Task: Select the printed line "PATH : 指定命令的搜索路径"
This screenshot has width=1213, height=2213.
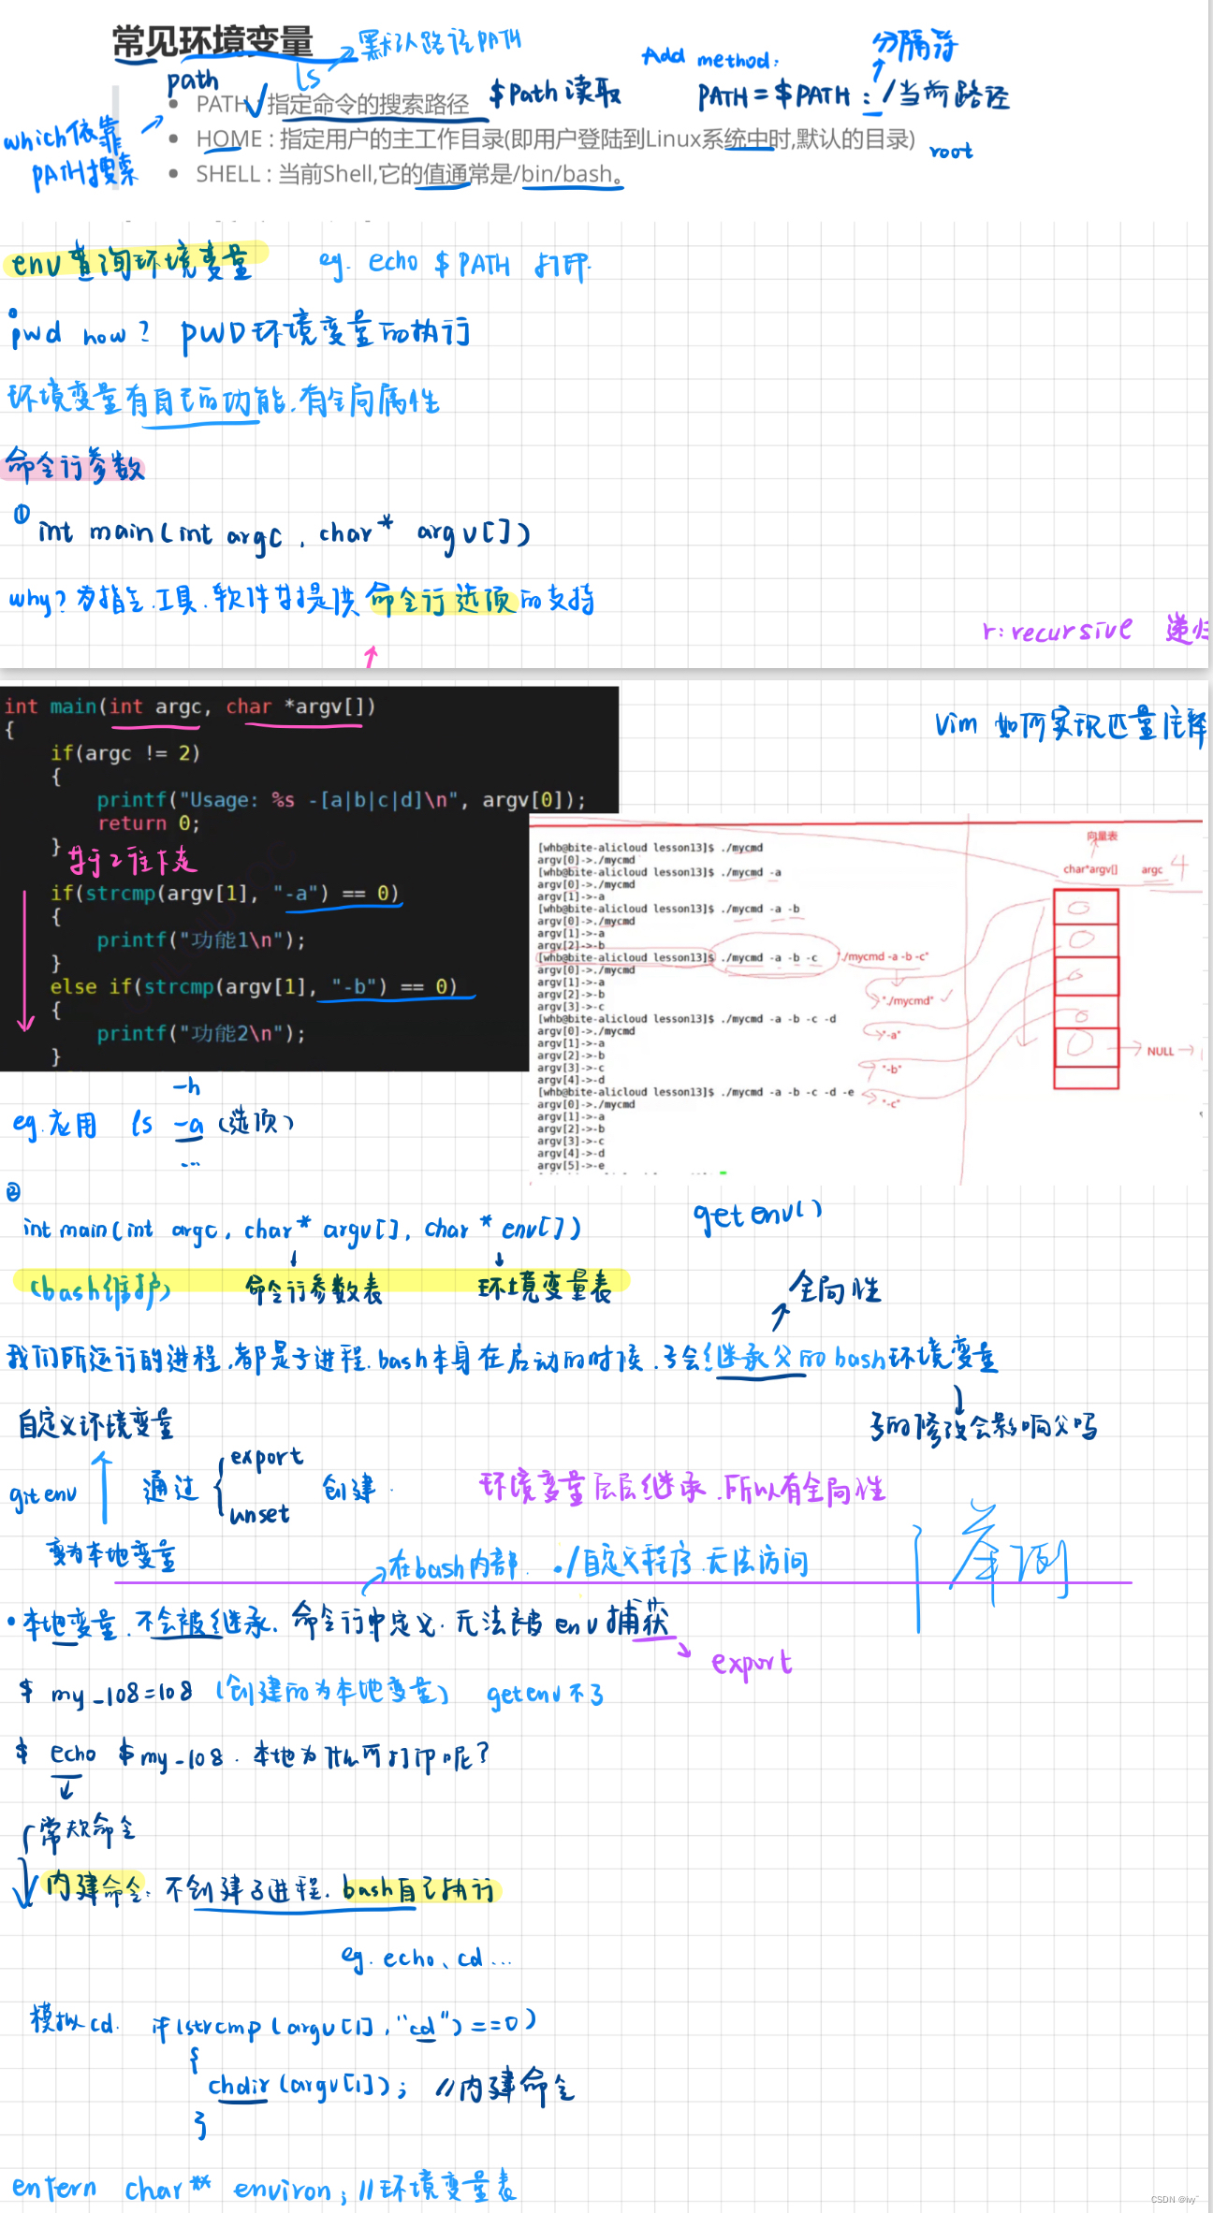Action: tap(332, 104)
